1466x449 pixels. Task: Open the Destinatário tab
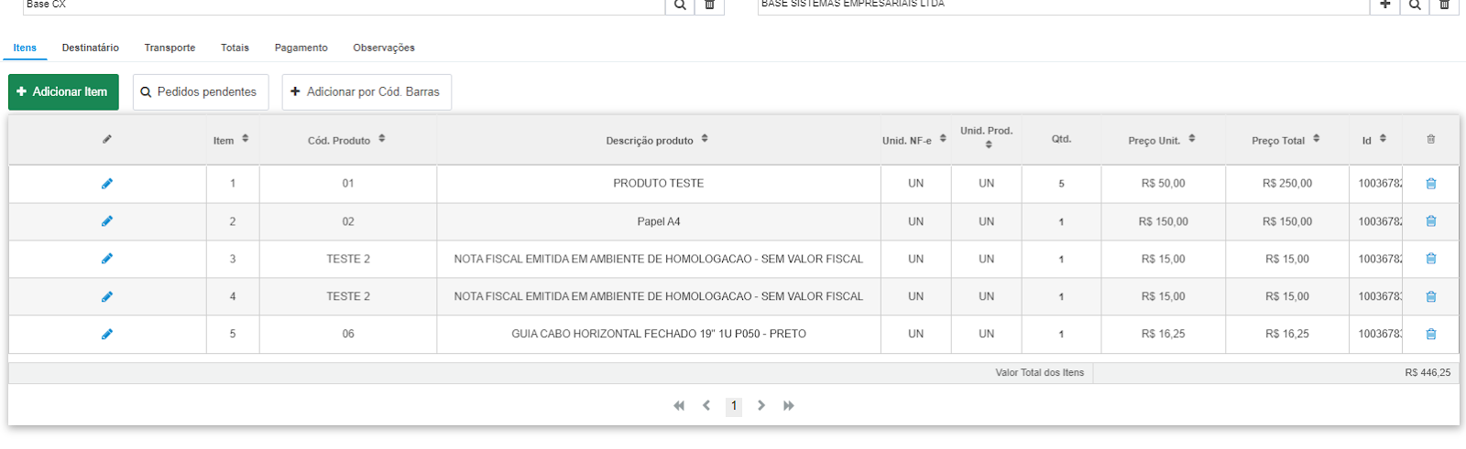coord(91,48)
